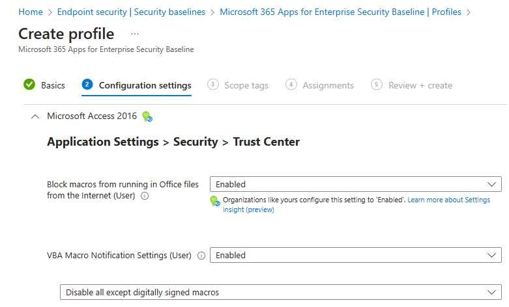Image resolution: width=509 pixels, height=307 pixels.
Task: Collapse the Microsoft Access 2016 section
Action: [x=35, y=116]
